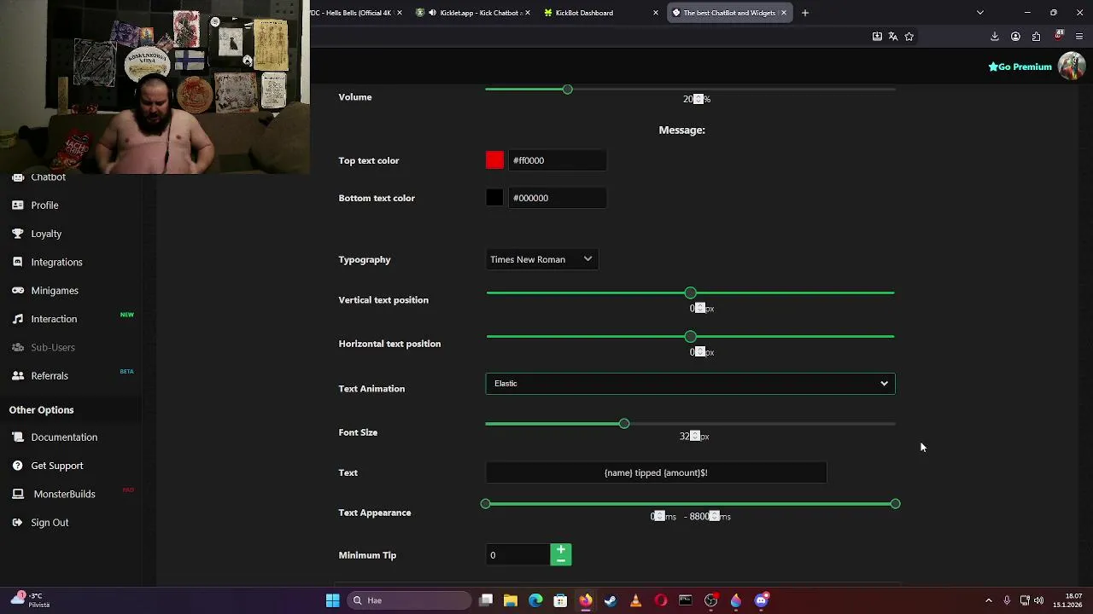Click the Horizontal text position slider handle

[690, 337]
